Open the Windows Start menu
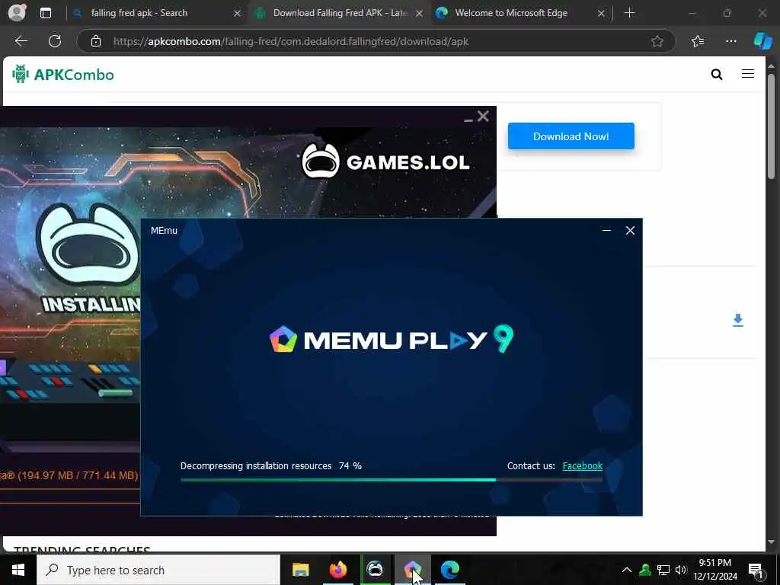Screen dimensions: 780x585 pyautogui.click(x=18, y=570)
